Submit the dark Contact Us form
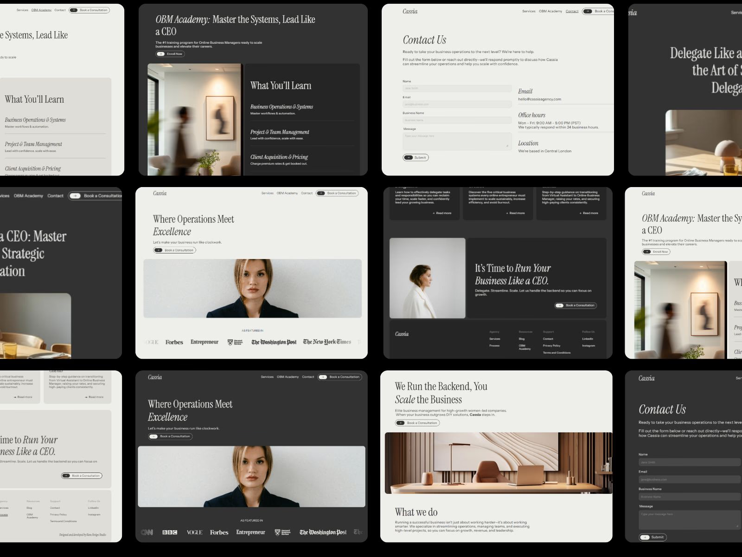Screen dimensions: 742x557 point(653,537)
